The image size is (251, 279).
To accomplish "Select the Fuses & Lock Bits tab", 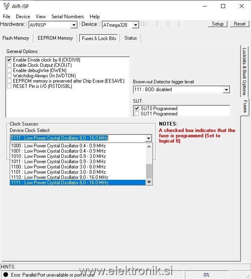I will tap(99, 38).
